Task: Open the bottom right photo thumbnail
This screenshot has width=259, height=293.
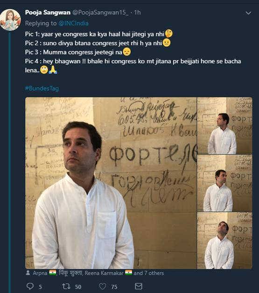Action: 224,241
